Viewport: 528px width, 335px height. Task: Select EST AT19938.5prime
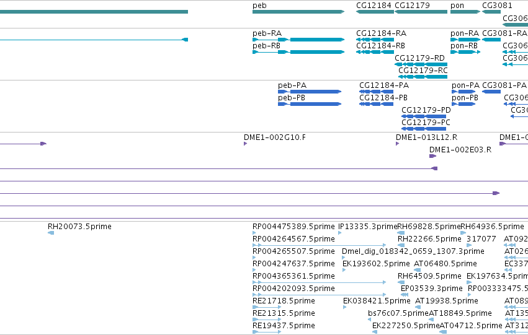(x=418, y=308)
